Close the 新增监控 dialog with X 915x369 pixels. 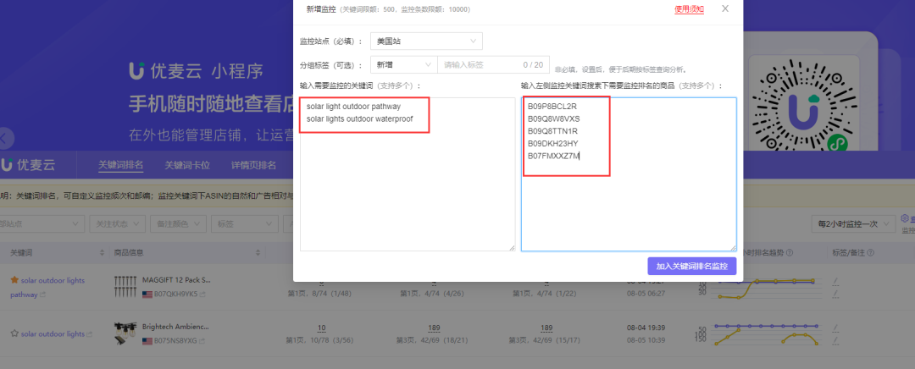pyautogui.click(x=724, y=8)
